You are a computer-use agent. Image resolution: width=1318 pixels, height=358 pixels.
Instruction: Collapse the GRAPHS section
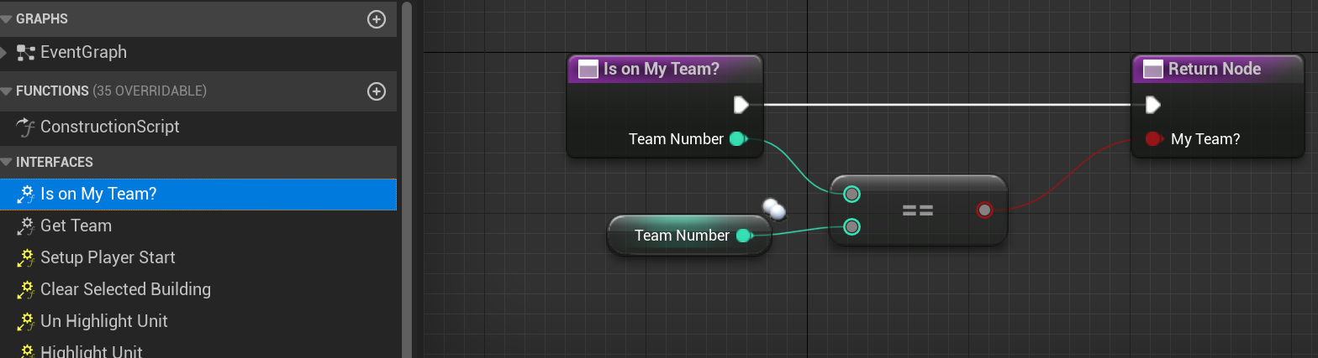pyautogui.click(x=7, y=19)
